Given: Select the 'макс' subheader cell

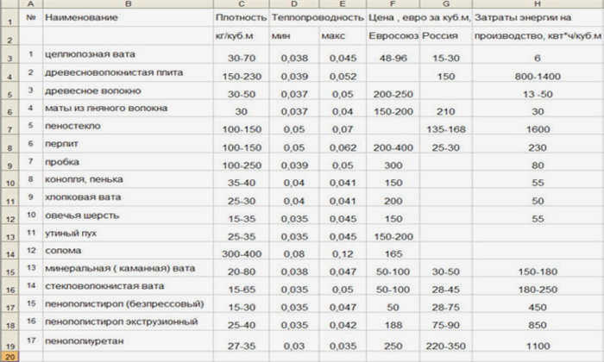Looking at the screenshot, I should pyautogui.click(x=343, y=36).
